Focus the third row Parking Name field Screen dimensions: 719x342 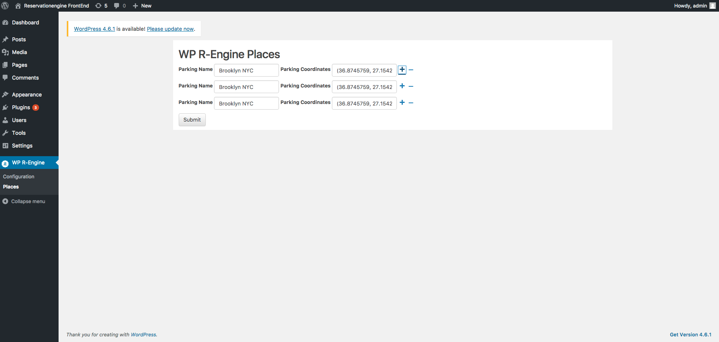coord(246,103)
